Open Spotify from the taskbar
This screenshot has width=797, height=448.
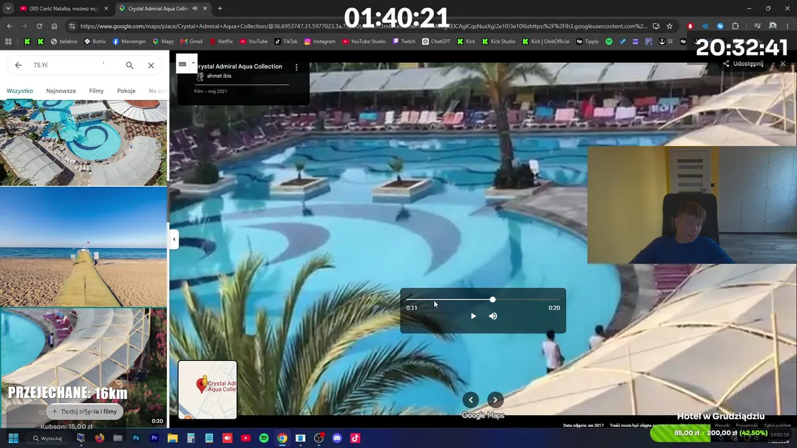264,438
